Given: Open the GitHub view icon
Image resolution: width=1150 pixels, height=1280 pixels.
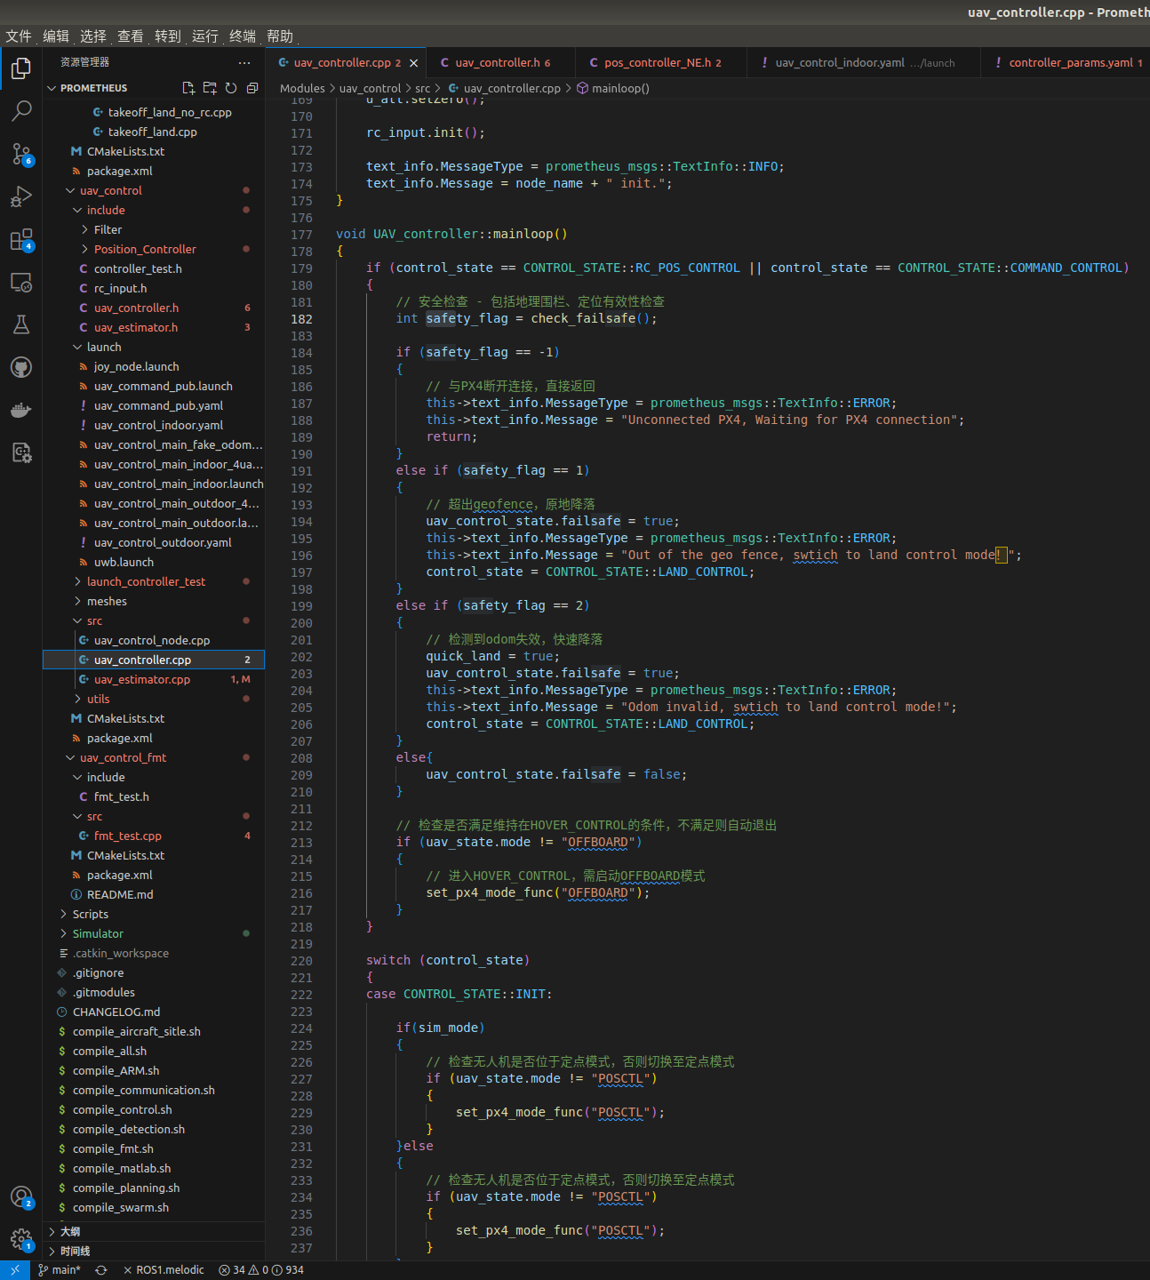Looking at the screenshot, I should pos(21,367).
